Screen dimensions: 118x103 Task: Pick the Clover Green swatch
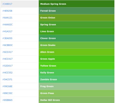[76, 38]
